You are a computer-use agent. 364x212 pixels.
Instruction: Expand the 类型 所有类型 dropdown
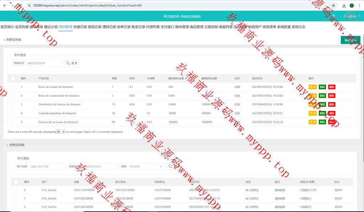(146, 166)
